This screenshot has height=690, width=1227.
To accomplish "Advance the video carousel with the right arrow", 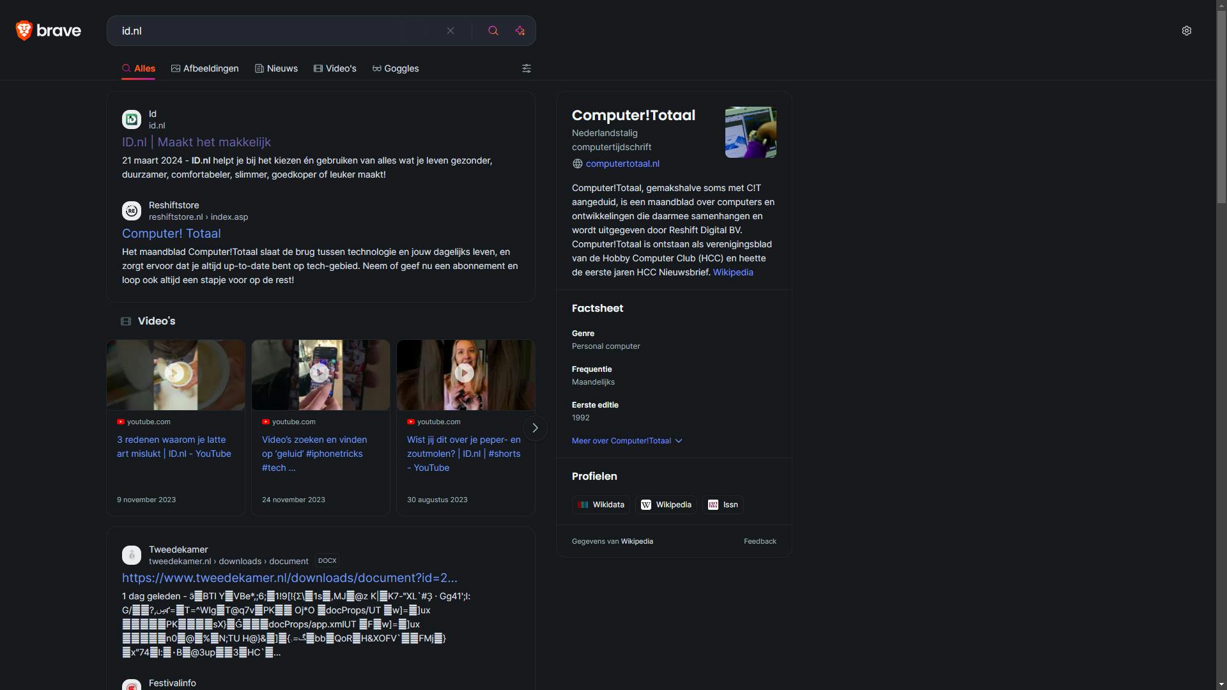I will point(535,428).
